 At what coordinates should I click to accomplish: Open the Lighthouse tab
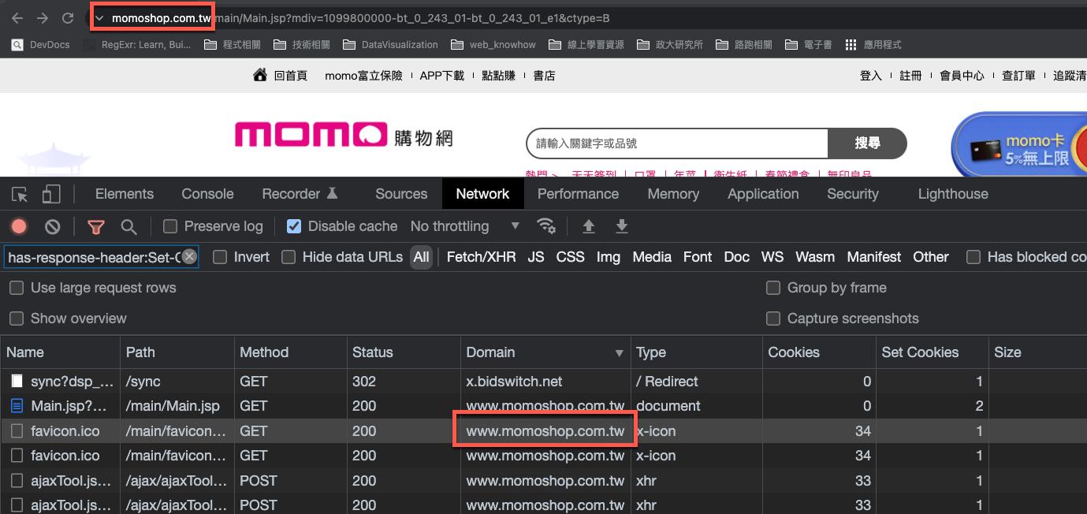(953, 194)
